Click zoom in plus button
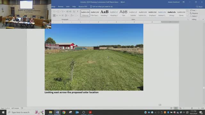 (x=199, y=108)
